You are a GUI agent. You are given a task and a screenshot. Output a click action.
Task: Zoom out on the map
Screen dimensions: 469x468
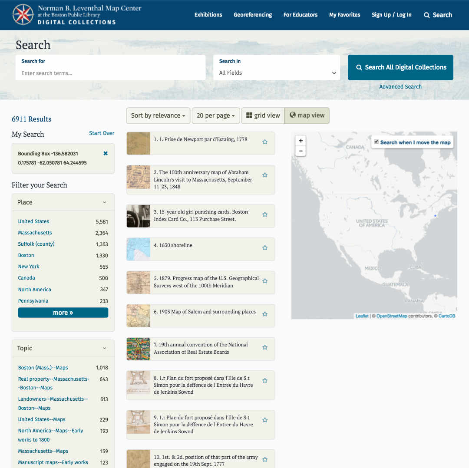pyautogui.click(x=301, y=151)
